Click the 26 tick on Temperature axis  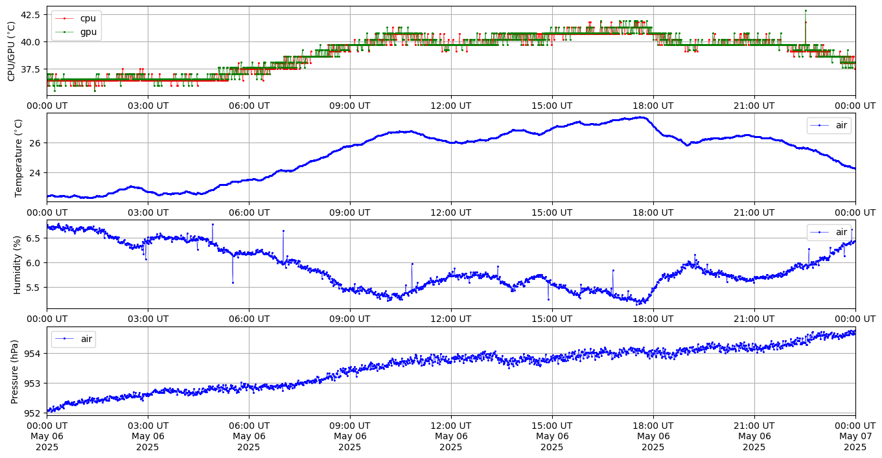(x=36, y=143)
